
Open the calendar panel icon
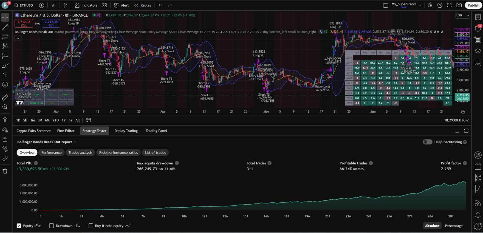coord(478,166)
